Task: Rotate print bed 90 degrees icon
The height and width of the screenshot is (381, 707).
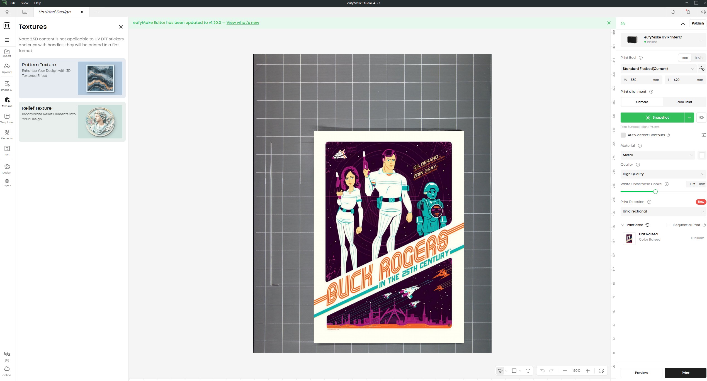Action: coord(702,69)
